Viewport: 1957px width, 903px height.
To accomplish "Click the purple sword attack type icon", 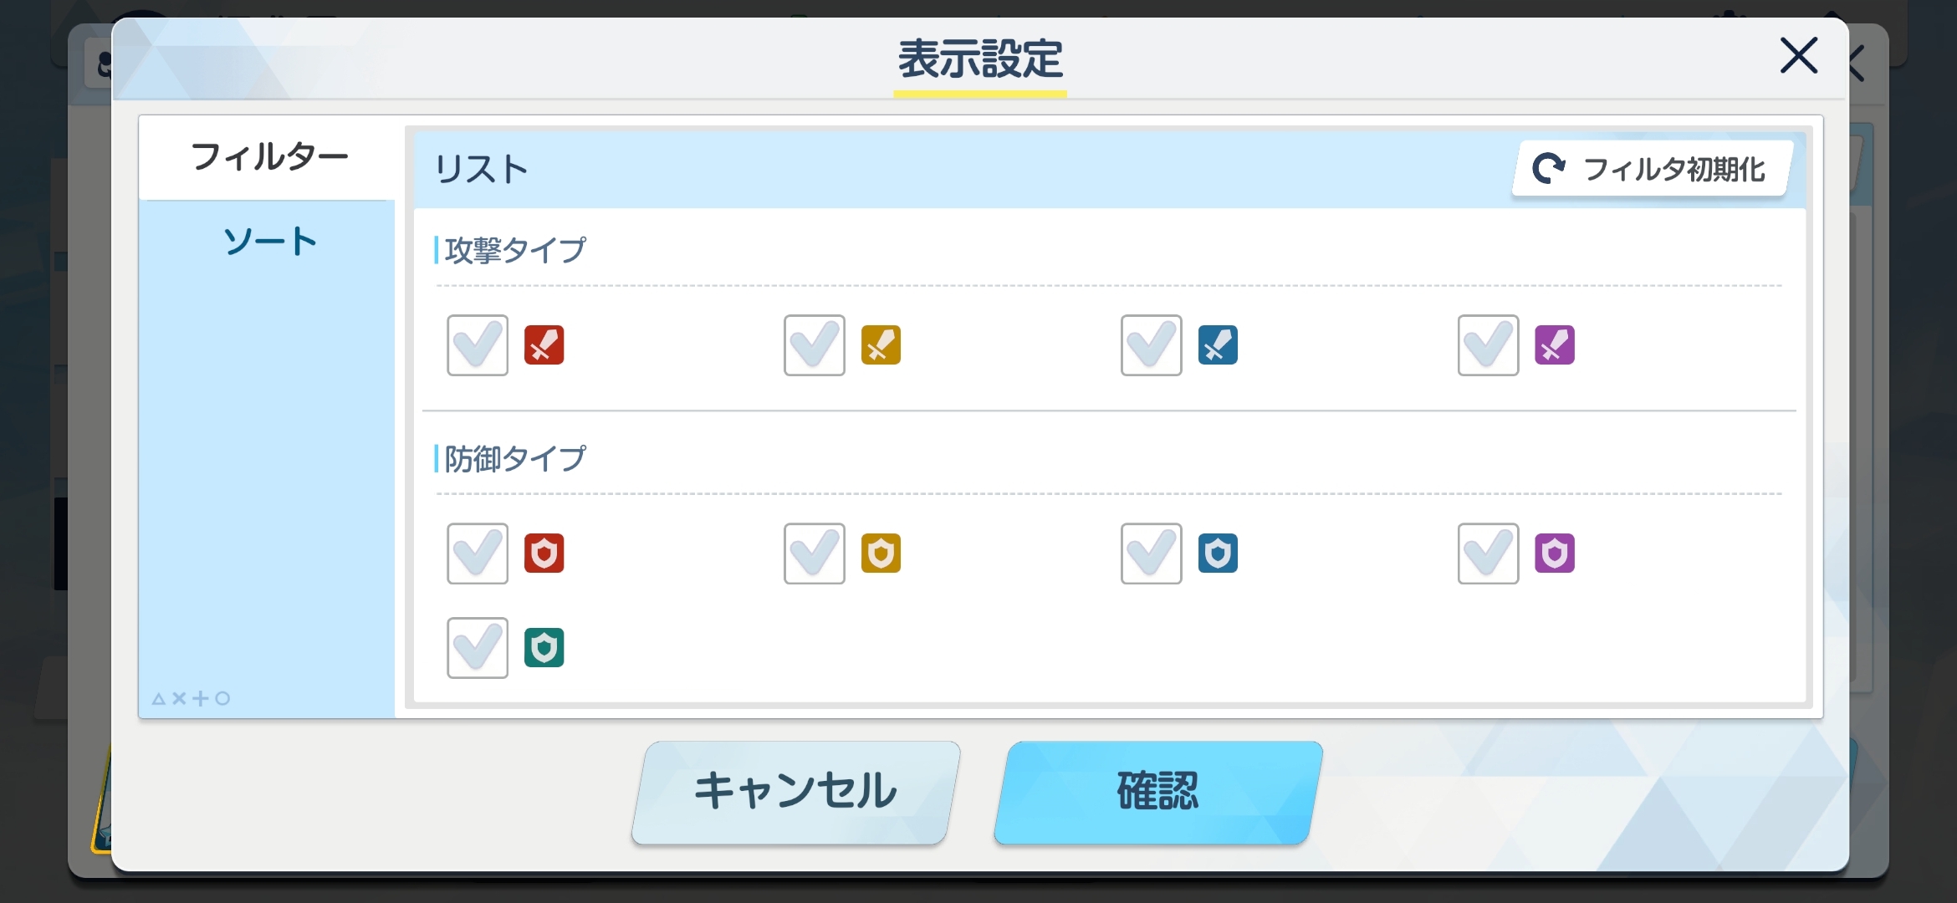I will (1555, 345).
